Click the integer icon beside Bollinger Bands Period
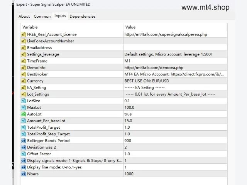This screenshot has width=247, height=185. [23, 140]
